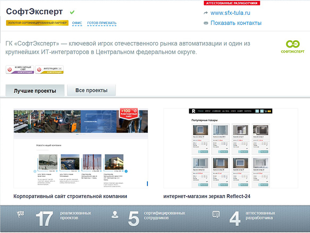Click the Композитный сайт competence badge
Image resolution: width=310 pixels, height=233 pixels.
pyautogui.click(x=20, y=70)
